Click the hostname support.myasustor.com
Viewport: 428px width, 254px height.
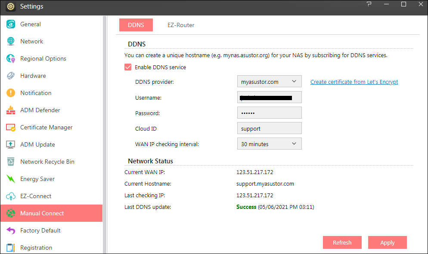[x=265, y=184]
